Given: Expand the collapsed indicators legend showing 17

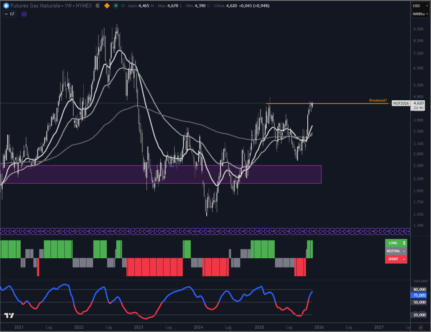Looking at the screenshot, I should click(x=9, y=14).
